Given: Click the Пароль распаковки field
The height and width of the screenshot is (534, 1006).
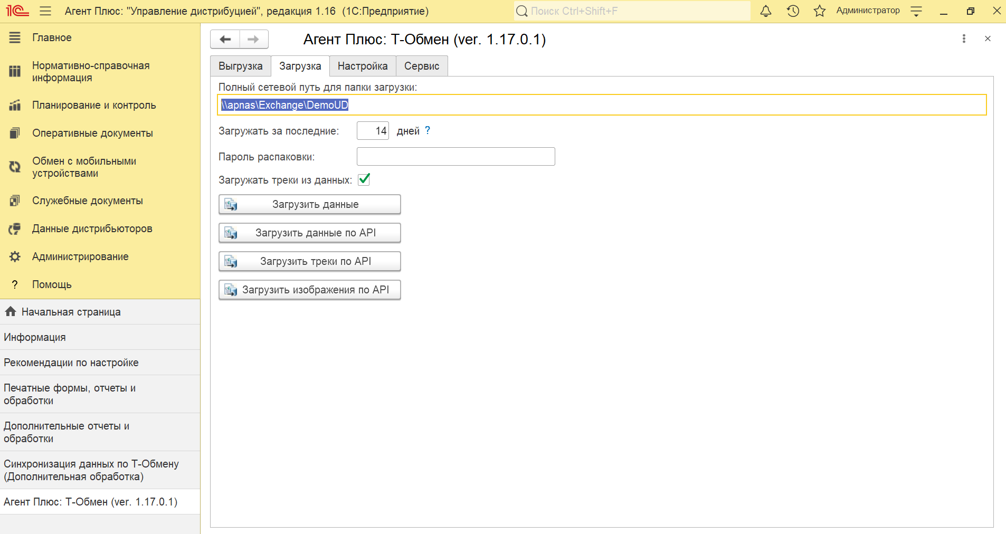Looking at the screenshot, I should point(456,157).
